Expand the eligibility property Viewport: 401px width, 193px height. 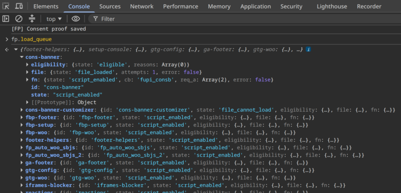(27, 64)
